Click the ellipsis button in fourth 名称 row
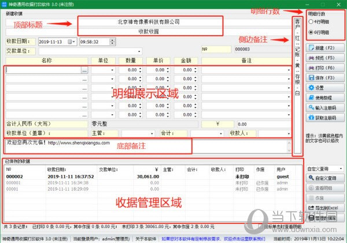 pos(84,97)
